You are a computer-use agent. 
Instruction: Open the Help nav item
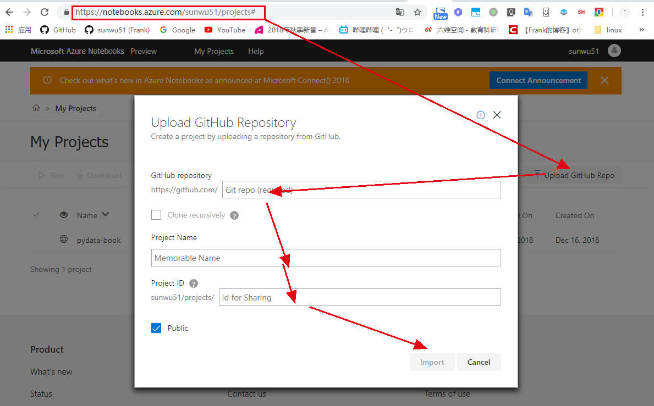pyautogui.click(x=256, y=51)
